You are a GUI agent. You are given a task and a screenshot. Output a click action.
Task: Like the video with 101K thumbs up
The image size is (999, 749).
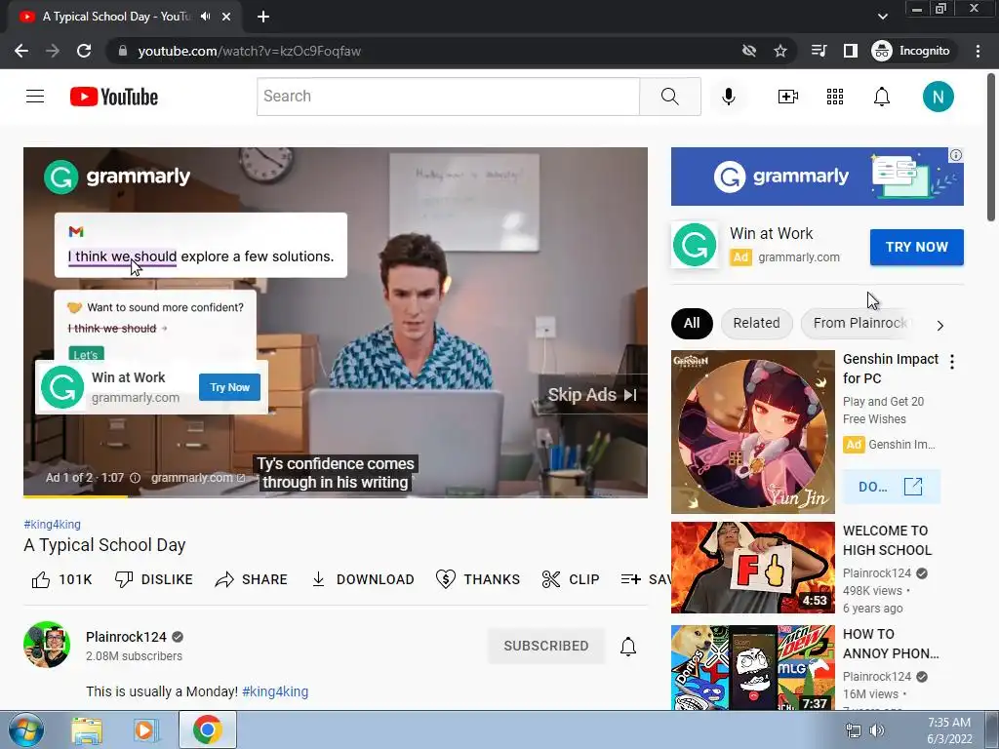pos(61,579)
